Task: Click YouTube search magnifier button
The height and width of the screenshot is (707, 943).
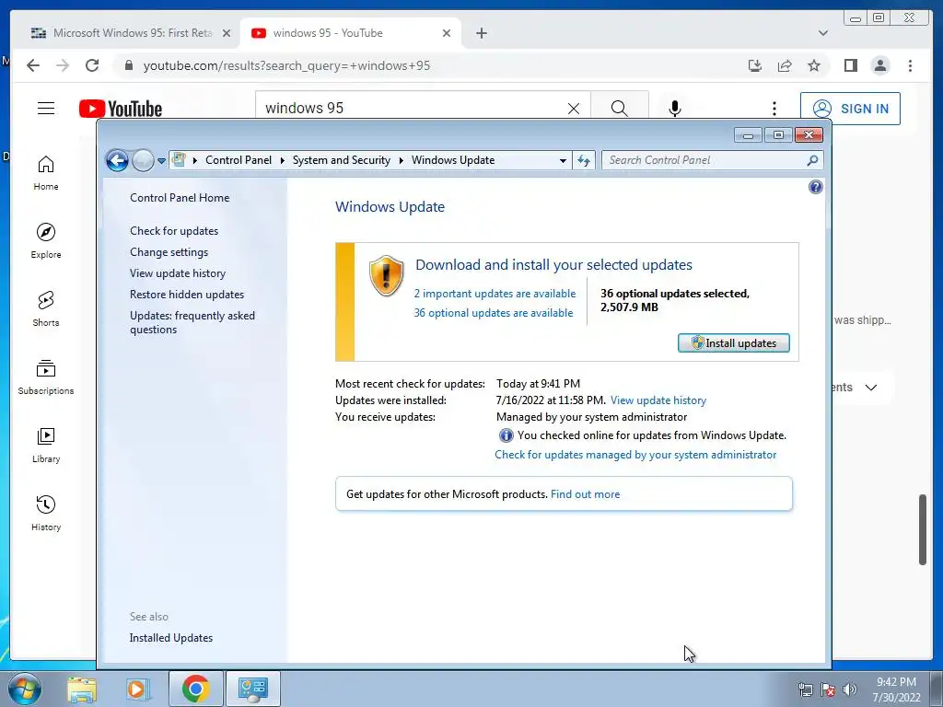Action: [x=620, y=109]
